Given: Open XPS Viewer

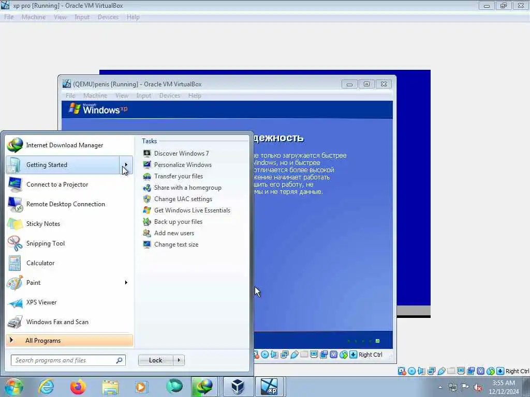Looking at the screenshot, I should tap(69, 302).
